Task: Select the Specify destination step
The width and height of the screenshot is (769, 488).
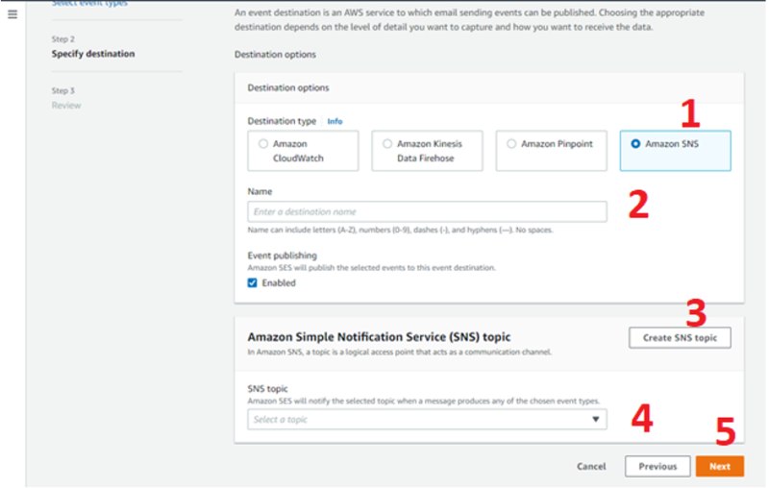Action: pos(93,54)
